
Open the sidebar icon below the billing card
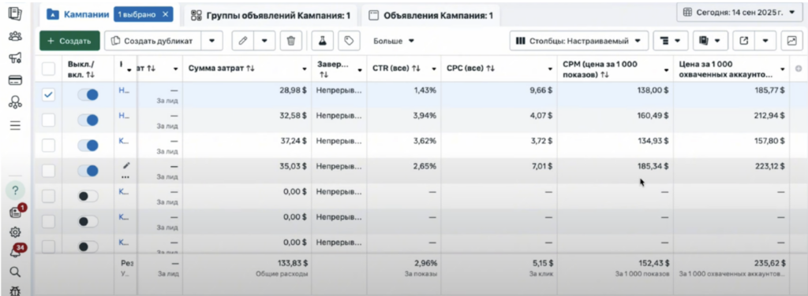pyautogui.click(x=15, y=102)
